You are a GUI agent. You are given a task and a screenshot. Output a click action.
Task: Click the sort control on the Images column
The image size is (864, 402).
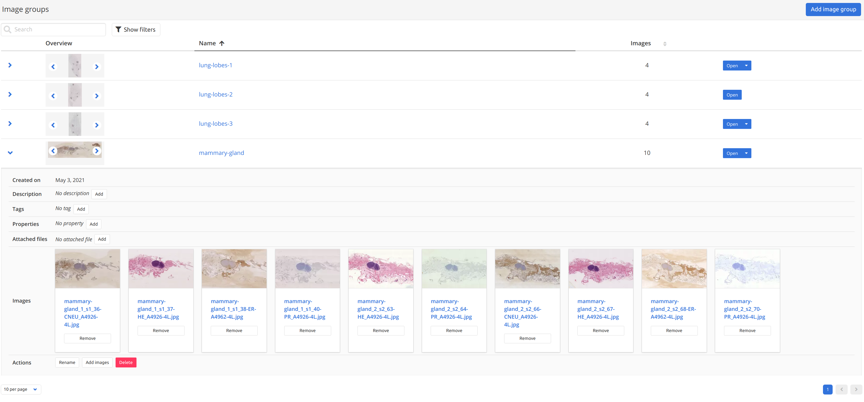click(665, 44)
